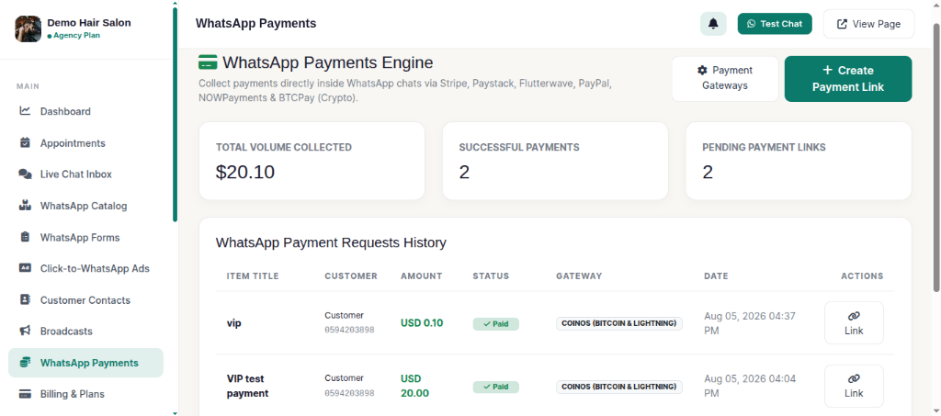Click the Broadcasts megaphone icon

pos(25,331)
